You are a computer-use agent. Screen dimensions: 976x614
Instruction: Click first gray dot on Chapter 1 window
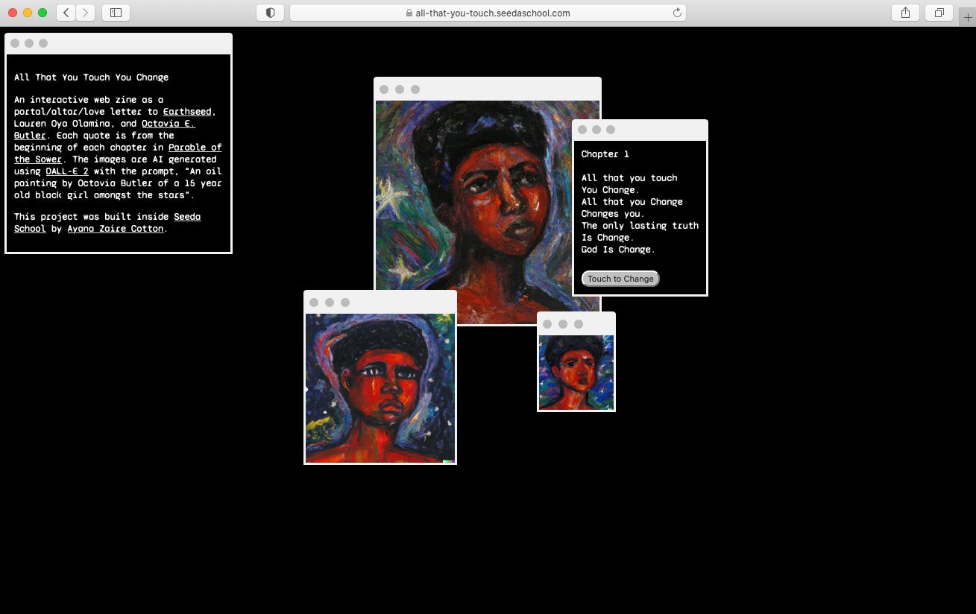[x=582, y=130]
